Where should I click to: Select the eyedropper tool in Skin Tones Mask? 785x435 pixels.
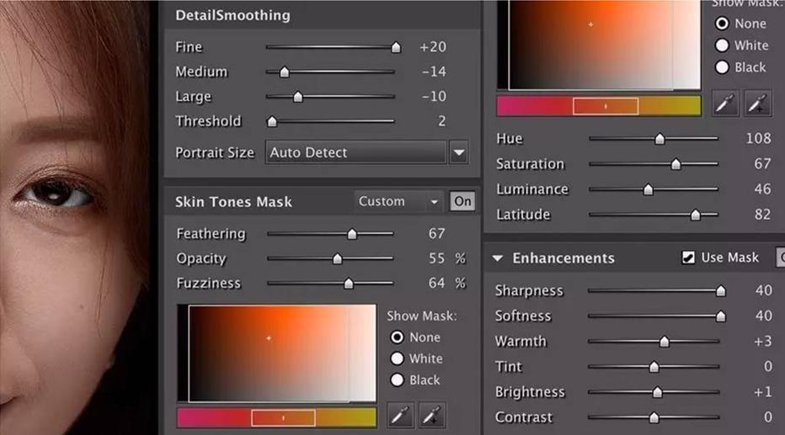pyautogui.click(x=399, y=415)
